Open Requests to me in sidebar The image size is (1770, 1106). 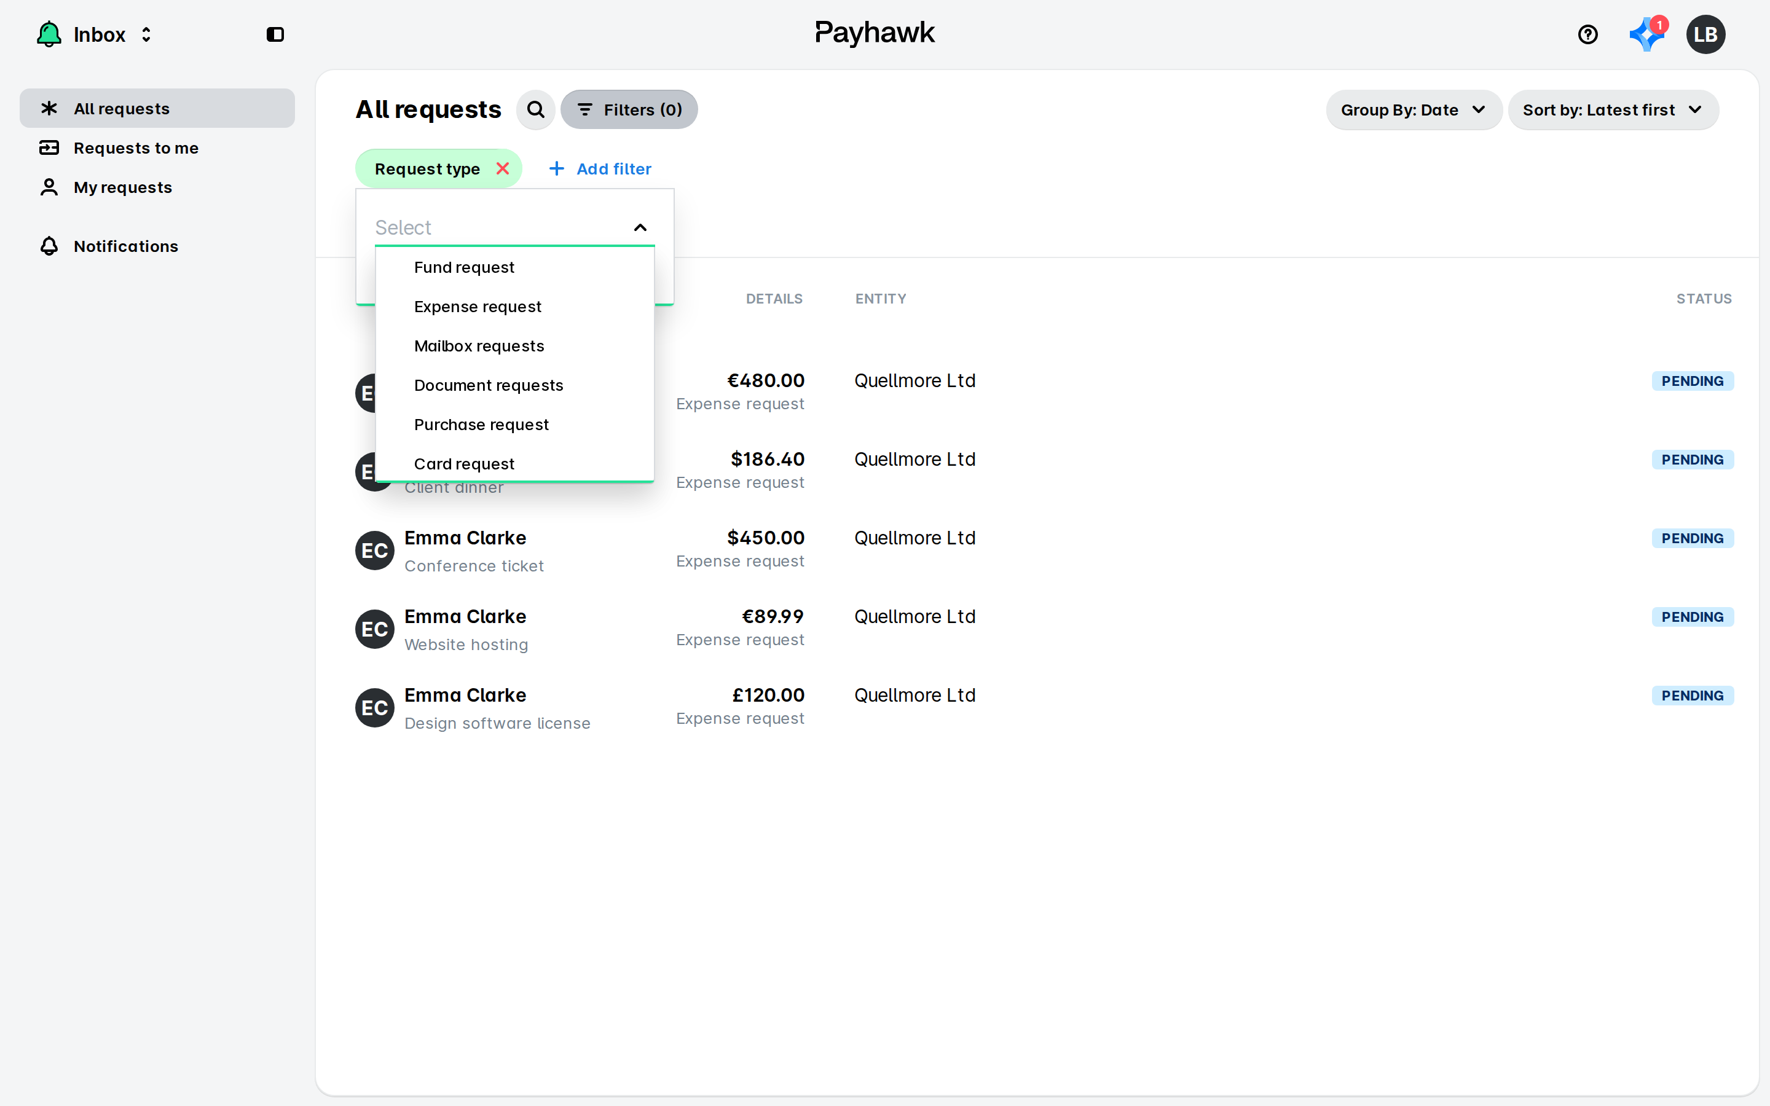click(157, 147)
